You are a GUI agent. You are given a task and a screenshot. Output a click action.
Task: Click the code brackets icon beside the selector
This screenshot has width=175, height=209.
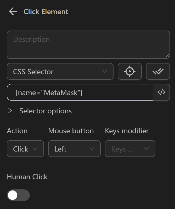(161, 92)
